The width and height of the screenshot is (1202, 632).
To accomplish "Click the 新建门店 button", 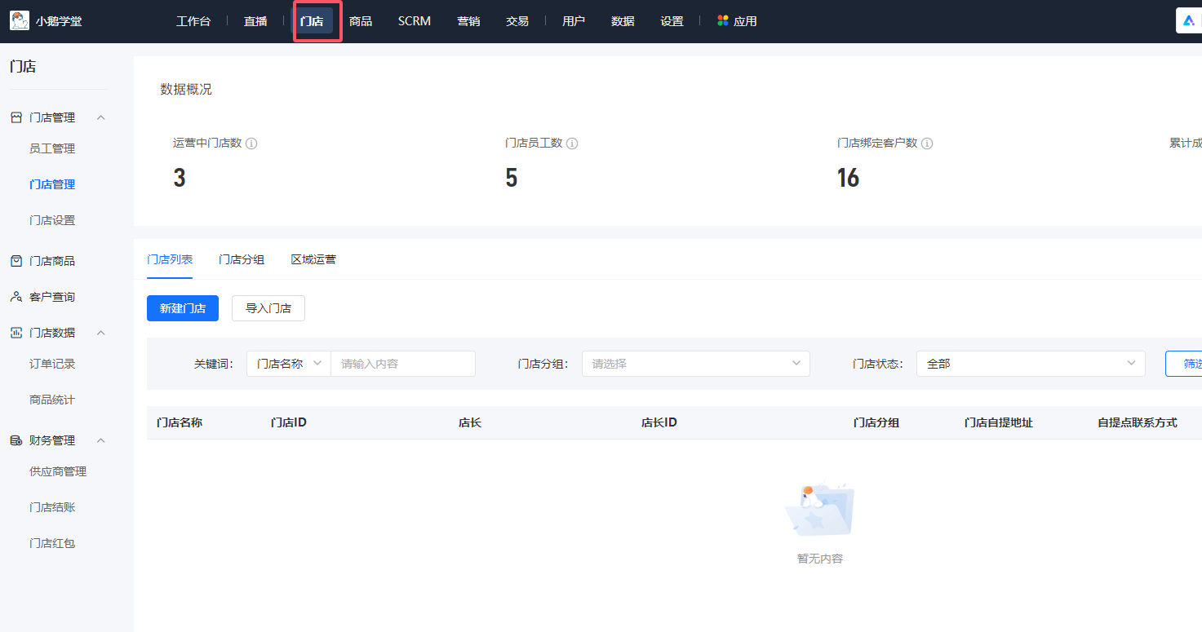I will (182, 307).
